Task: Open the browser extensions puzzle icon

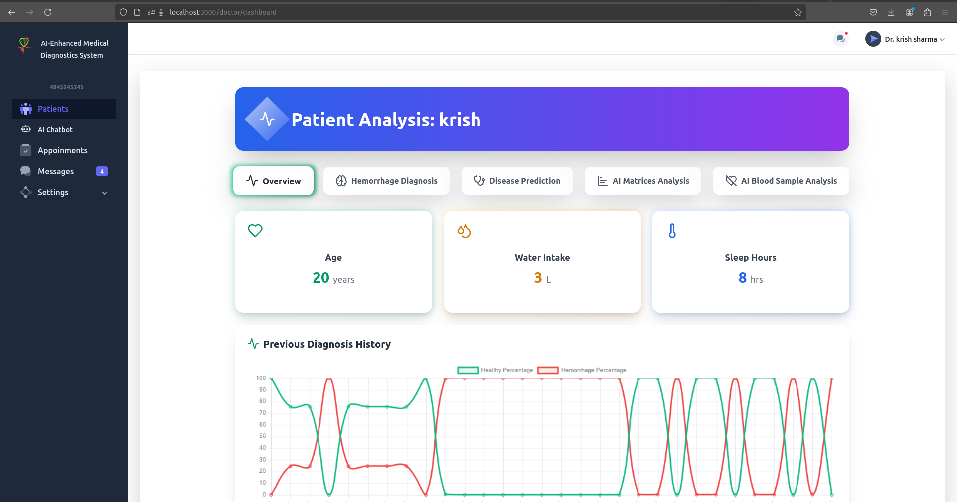Action: 927,12
